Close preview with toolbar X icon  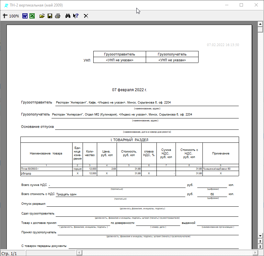pyautogui.click(x=86, y=16)
